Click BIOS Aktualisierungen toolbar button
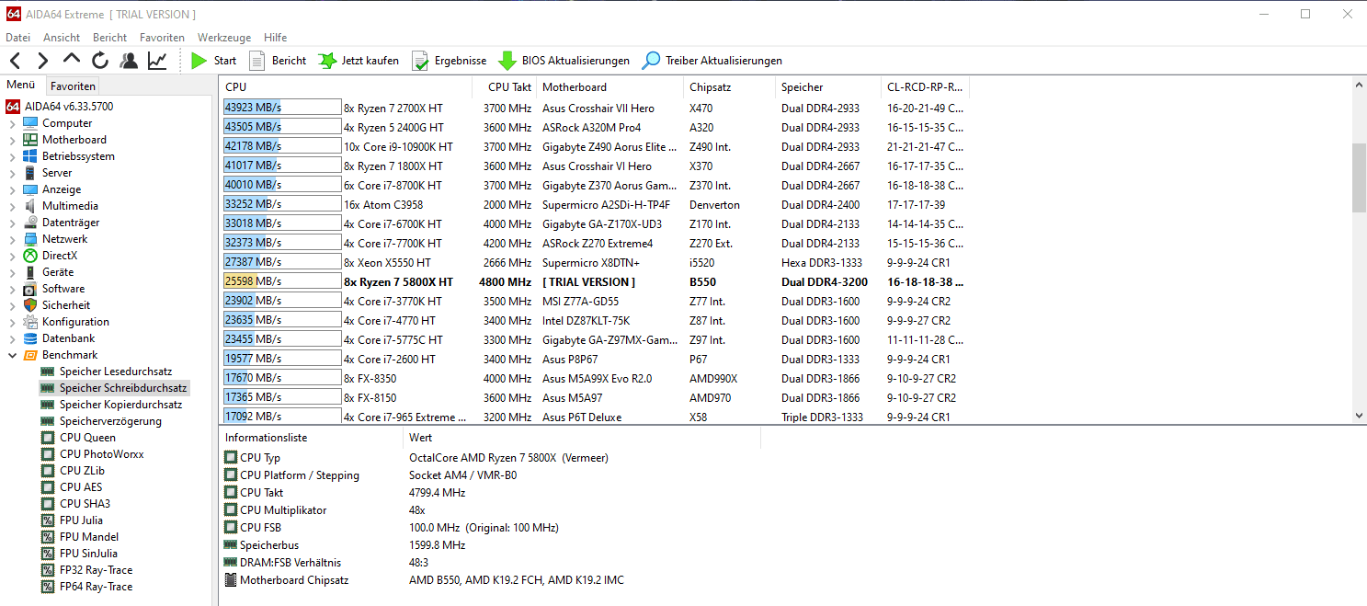Viewport: 1367px width, 606px height. (564, 61)
